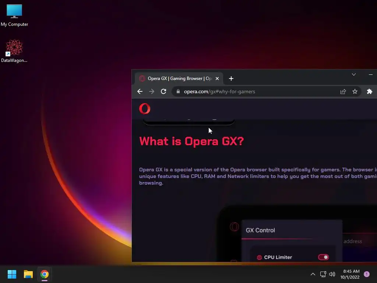Open a new browser tab
The width and height of the screenshot is (377, 283).
(x=231, y=78)
